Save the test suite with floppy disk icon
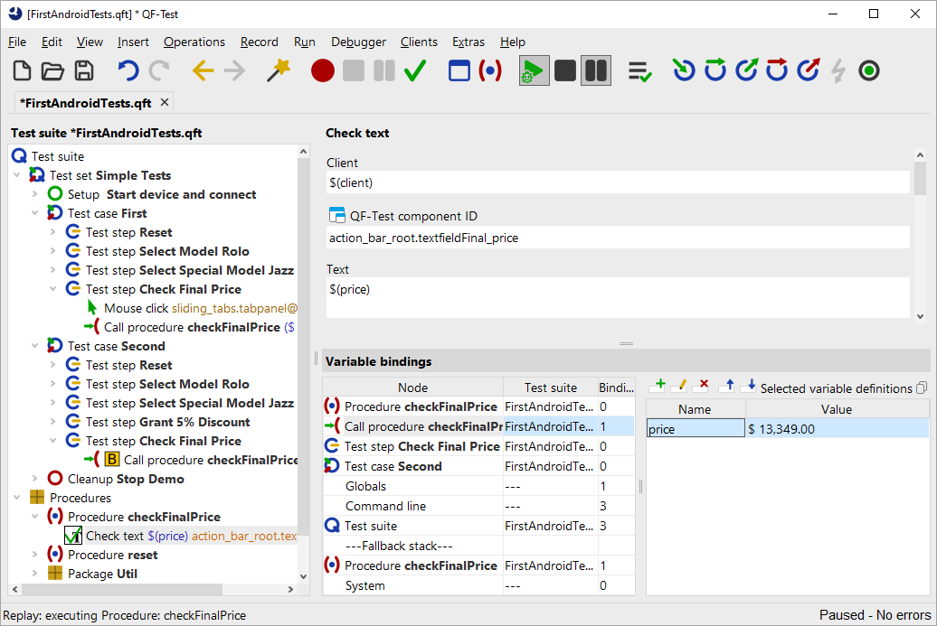This screenshot has height=626, width=937. 84,70
